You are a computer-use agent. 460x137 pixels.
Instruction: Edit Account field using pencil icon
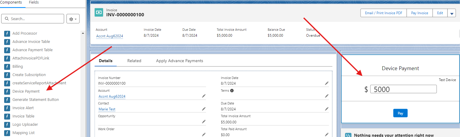coord(204,96)
